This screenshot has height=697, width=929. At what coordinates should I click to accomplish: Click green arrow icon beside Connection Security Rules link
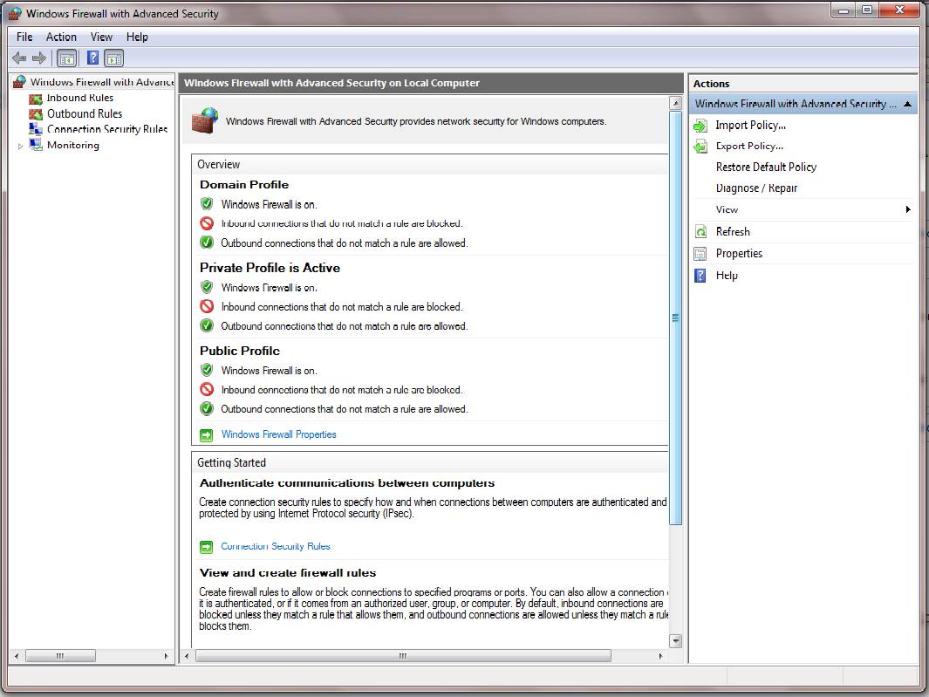(206, 546)
